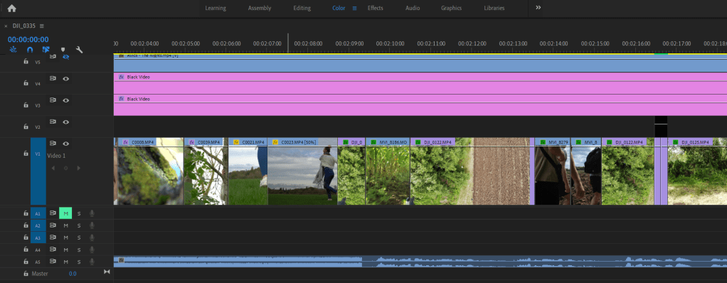Solo audio track A3

pyautogui.click(x=79, y=237)
